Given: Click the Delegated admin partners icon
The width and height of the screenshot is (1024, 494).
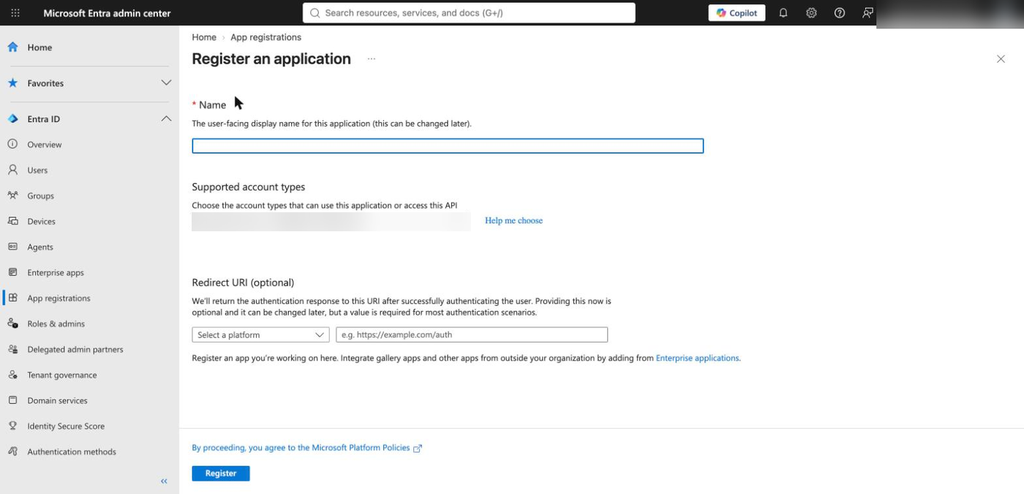Looking at the screenshot, I should [12, 349].
